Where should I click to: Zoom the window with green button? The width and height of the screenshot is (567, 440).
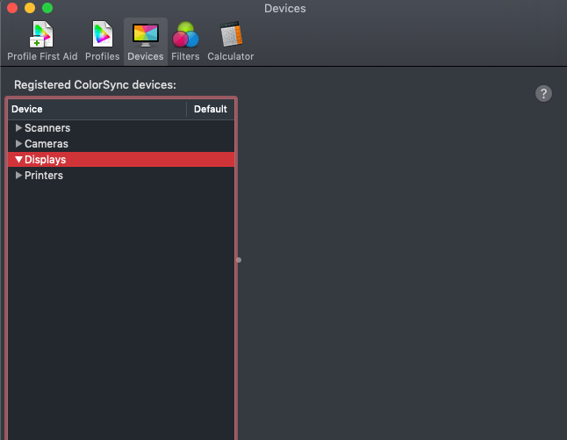pos(47,8)
